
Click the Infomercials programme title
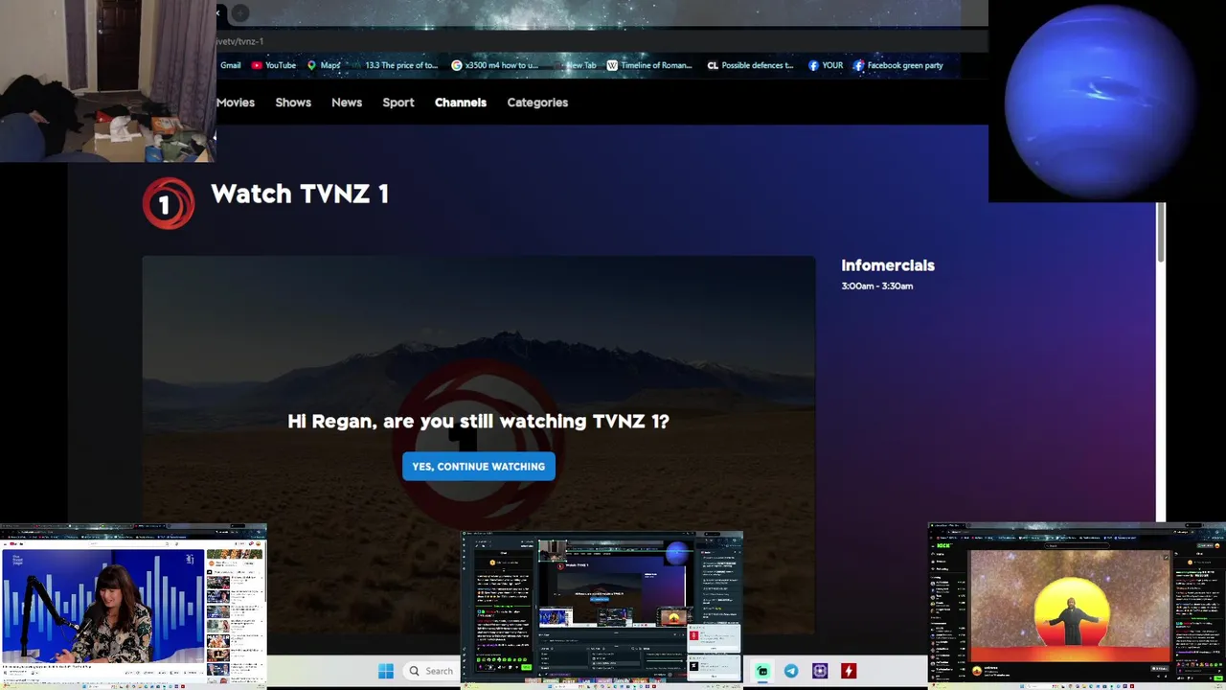pos(888,265)
